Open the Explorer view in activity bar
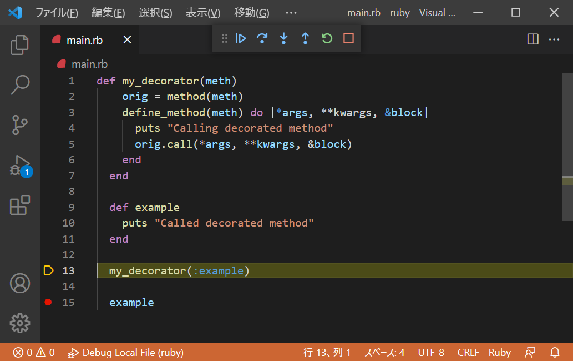Screen dimensions: 573x361 20,45
